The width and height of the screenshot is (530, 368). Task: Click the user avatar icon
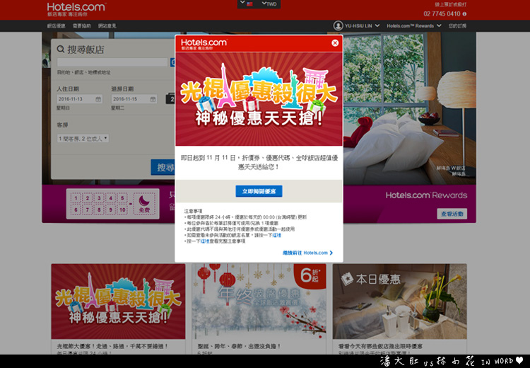(x=338, y=25)
